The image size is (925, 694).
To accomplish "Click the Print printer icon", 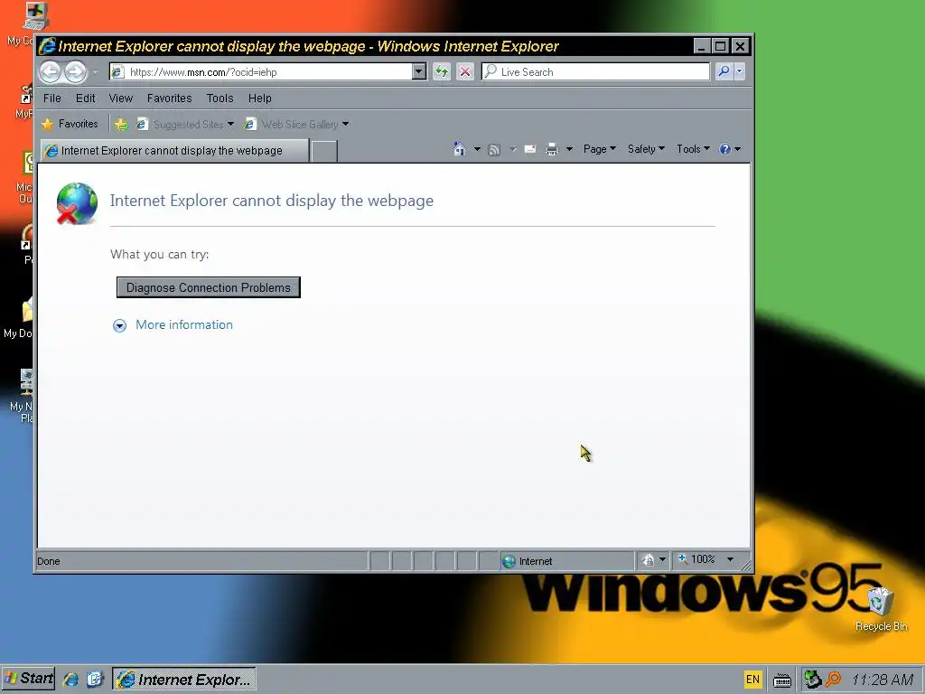I will coord(552,149).
